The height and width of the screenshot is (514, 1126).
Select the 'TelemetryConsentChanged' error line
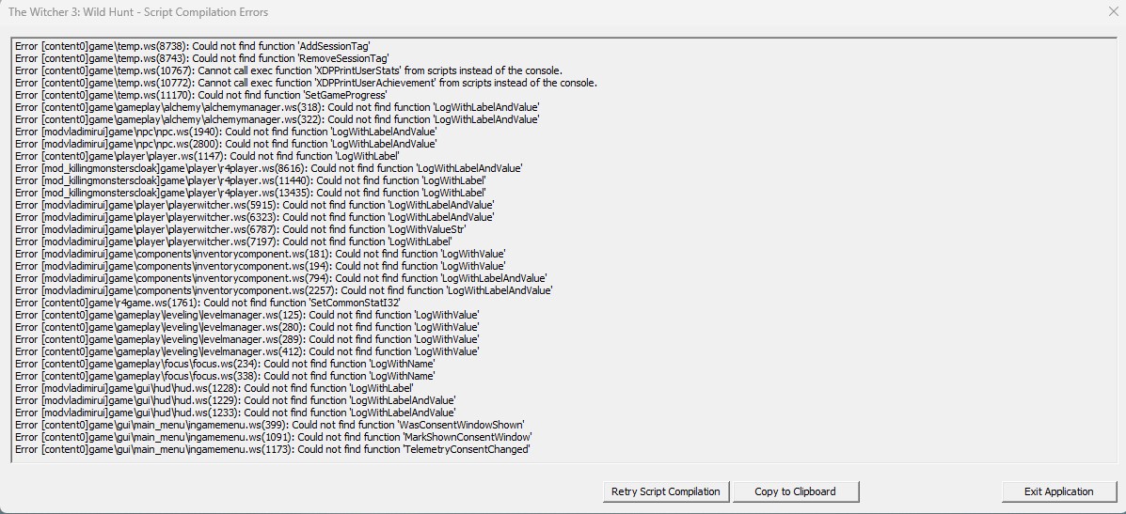tap(272, 449)
